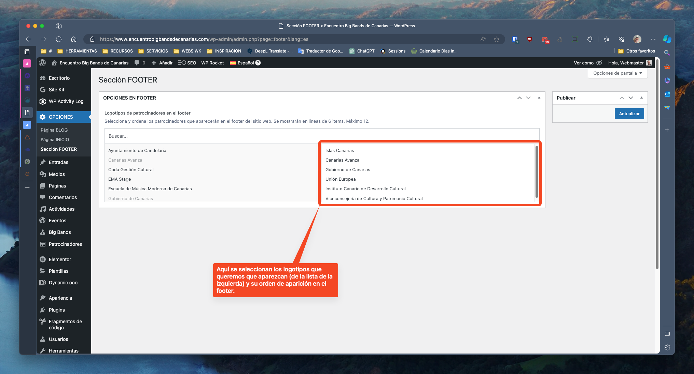This screenshot has width=694, height=374.
Task: Open favorites list icon
Action: (607, 39)
